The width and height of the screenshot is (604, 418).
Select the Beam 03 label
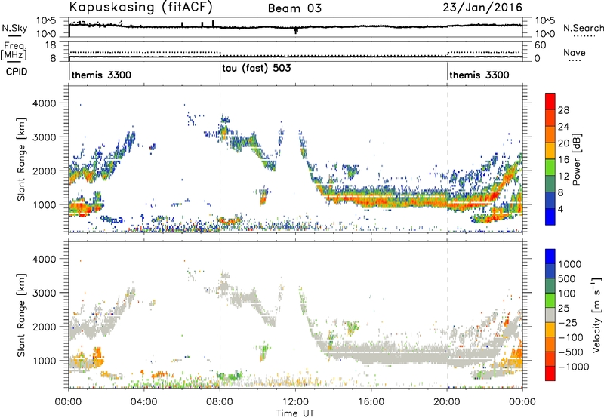point(294,8)
